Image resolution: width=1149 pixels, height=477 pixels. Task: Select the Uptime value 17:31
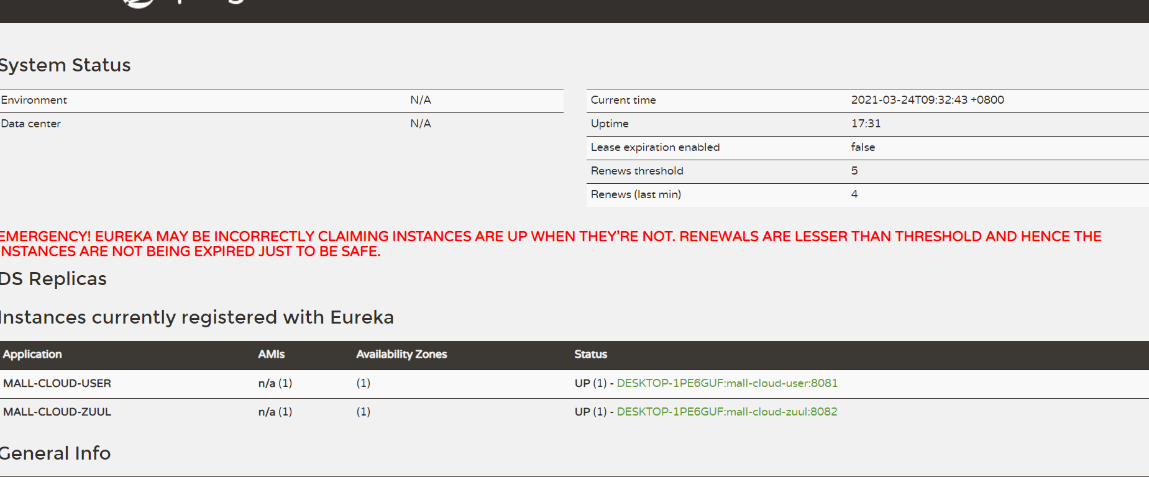pyautogui.click(x=866, y=124)
